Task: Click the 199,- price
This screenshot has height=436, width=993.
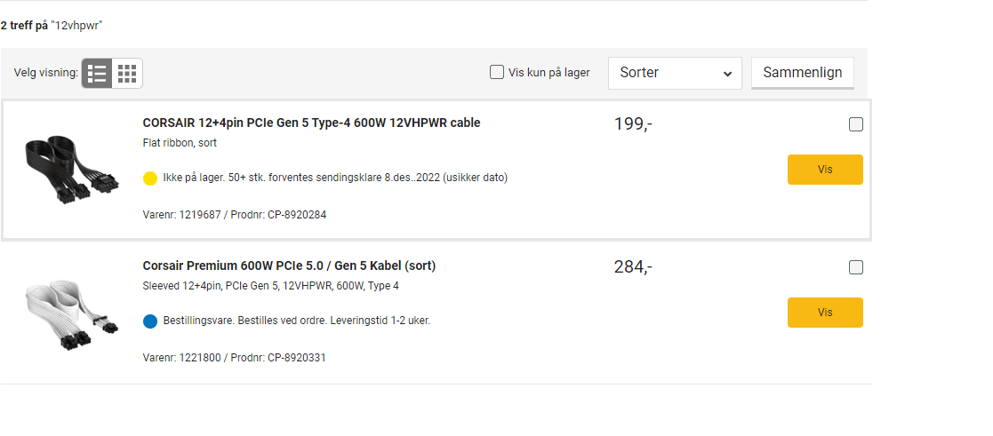Action: coord(633,124)
